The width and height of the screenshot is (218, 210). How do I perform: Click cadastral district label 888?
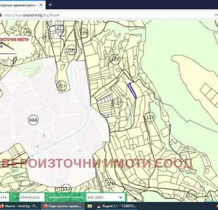pyautogui.click(x=33, y=120)
